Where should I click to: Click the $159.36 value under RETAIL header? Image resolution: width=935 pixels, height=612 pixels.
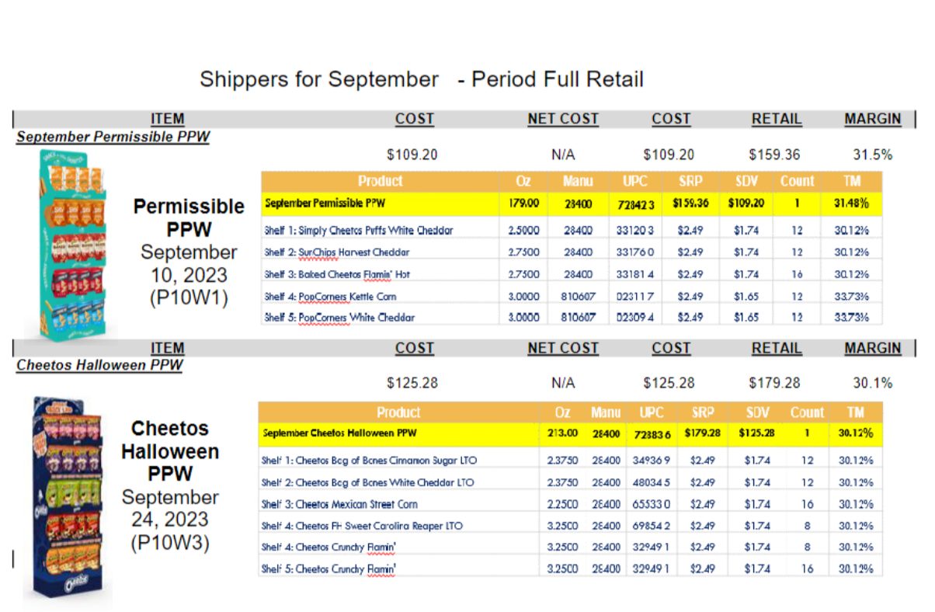[774, 155]
